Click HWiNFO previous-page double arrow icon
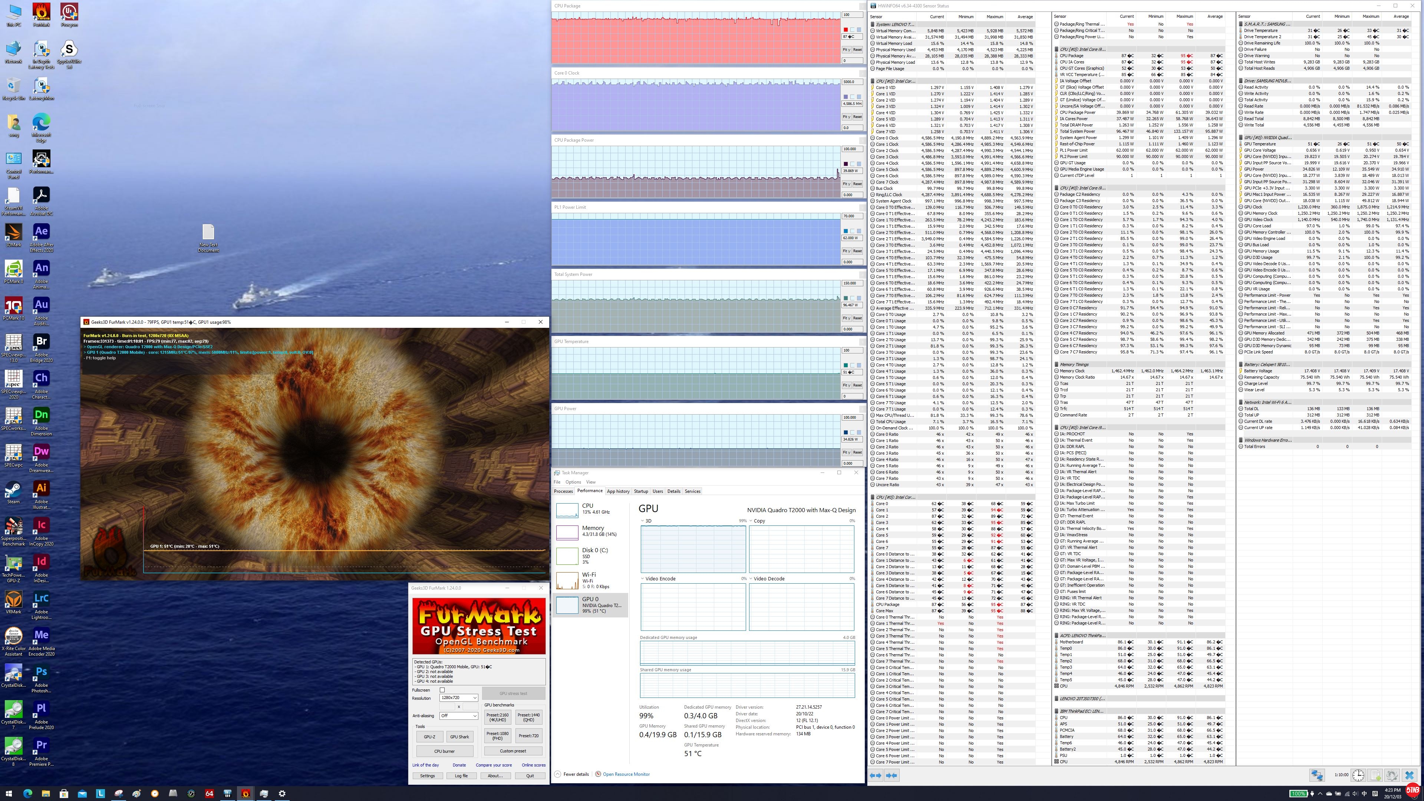This screenshot has height=801, width=1424. 876,775
